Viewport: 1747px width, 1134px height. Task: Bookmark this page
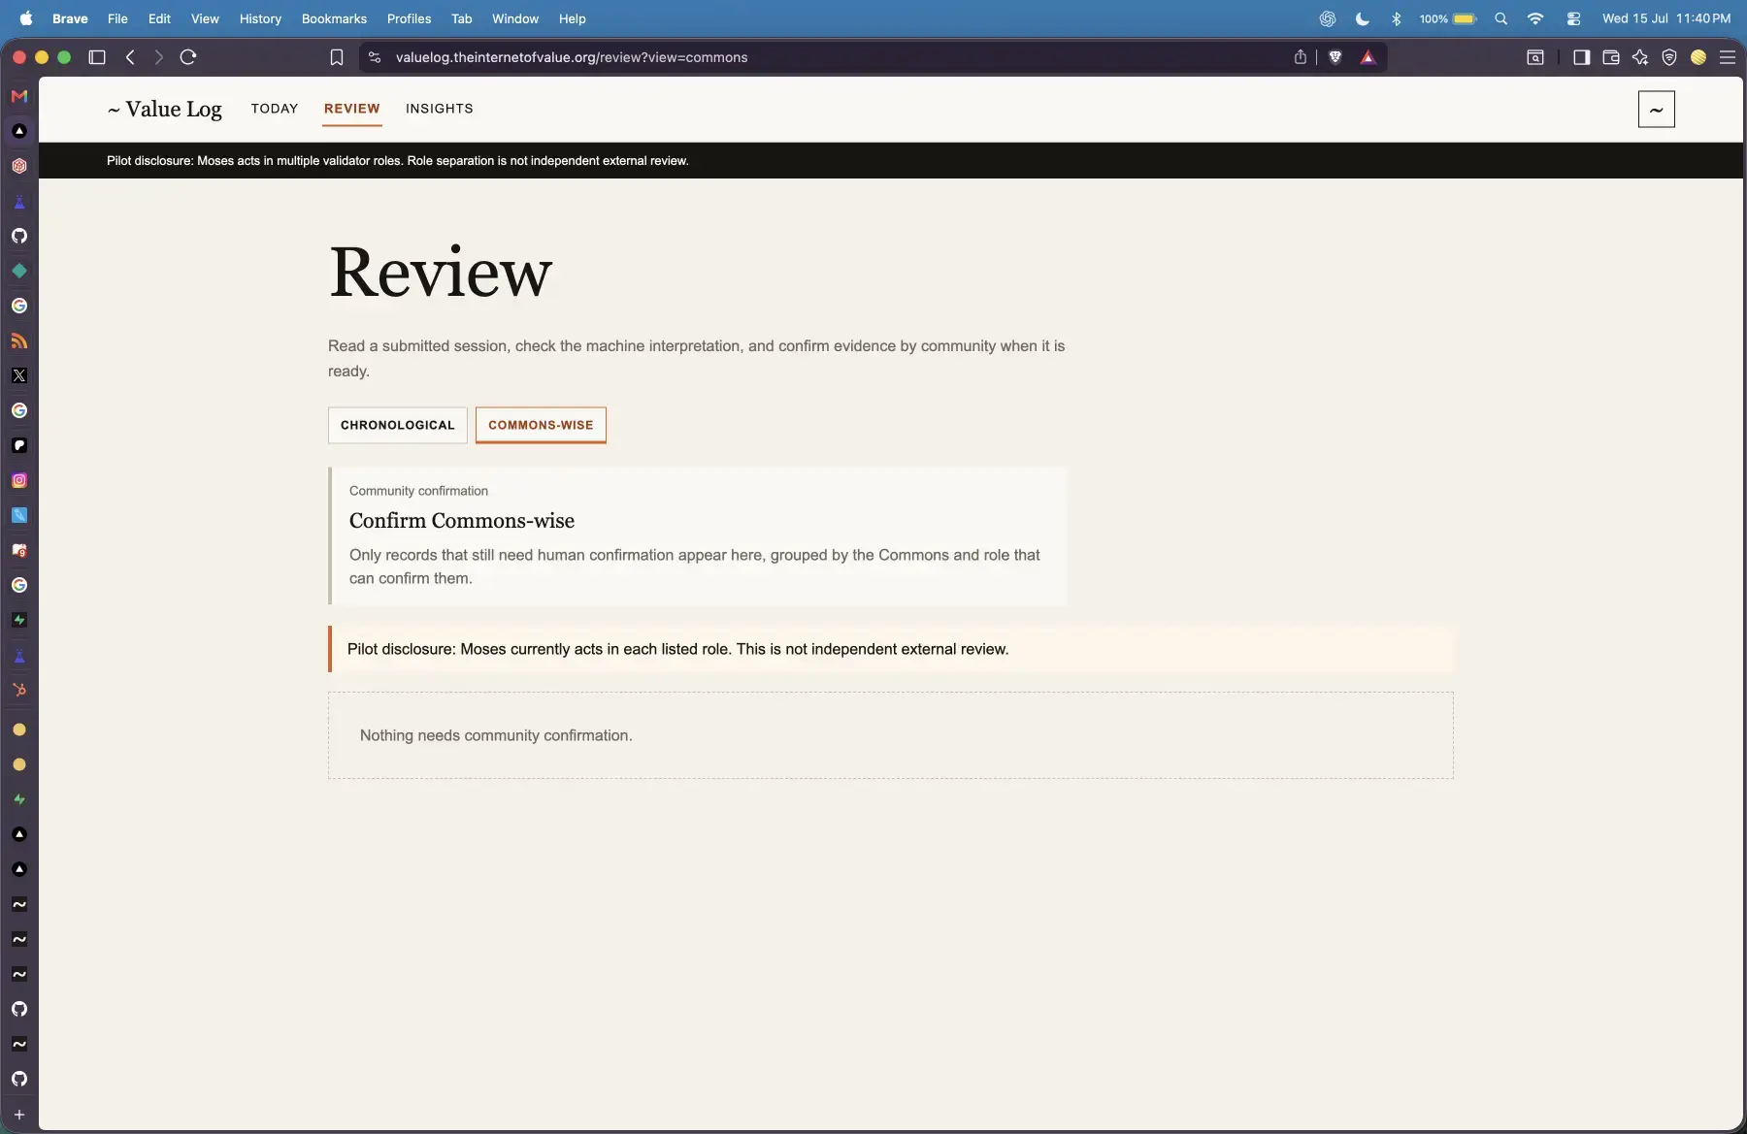337,57
